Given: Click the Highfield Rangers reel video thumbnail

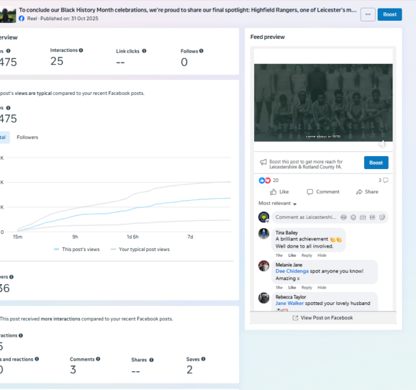Looking at the screenshot, I should click(323, 103).
